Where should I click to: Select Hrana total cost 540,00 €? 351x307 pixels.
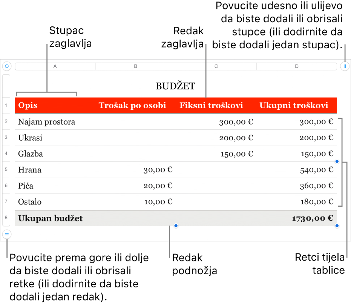[297, 170]
